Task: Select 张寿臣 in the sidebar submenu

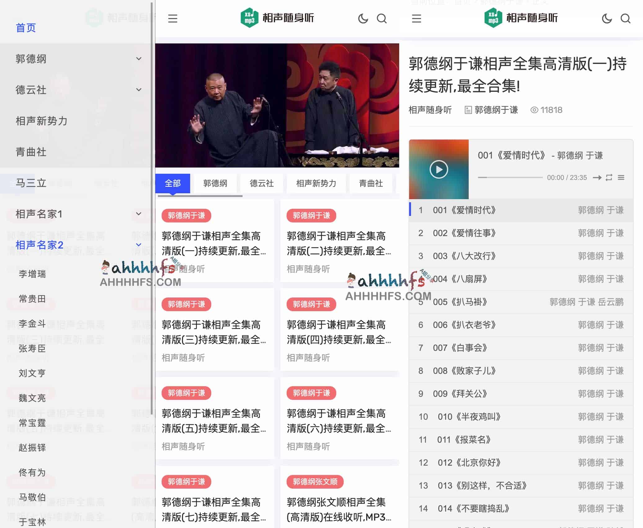Action: tap(32, 349)
